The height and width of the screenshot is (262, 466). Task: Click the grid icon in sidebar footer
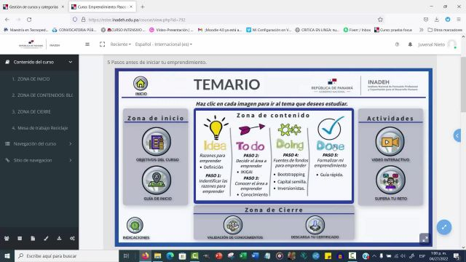tap(20, 238)
